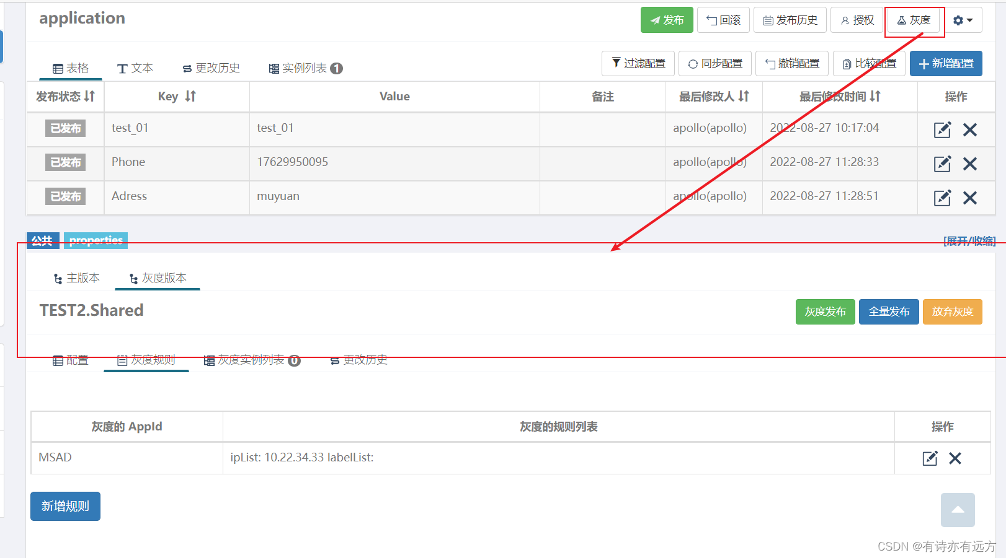Click the 灰度 gray release button
The image size is (1006, 558).
(914, 20)
